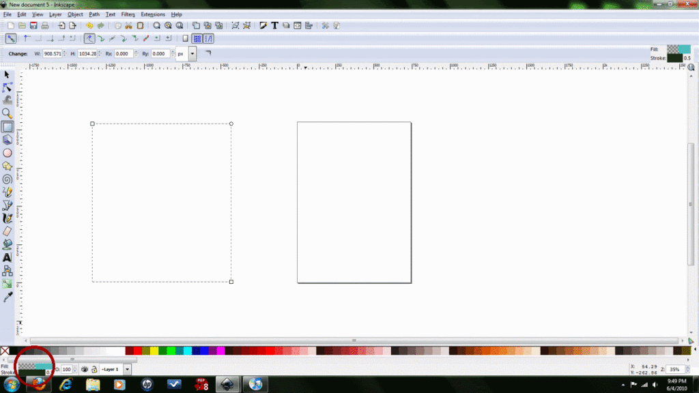Select the Connector diagram tool

click(x=7, y=270)
